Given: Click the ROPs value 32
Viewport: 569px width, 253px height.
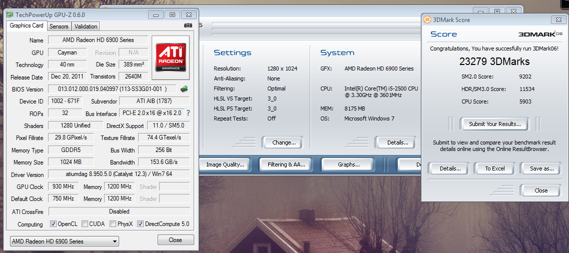Looking at the screenshot, I should (x=65, y=113).
